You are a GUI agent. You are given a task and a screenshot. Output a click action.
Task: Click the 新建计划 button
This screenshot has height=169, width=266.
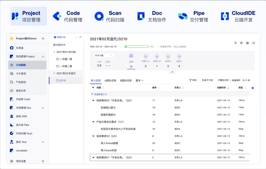coord(60,37)
